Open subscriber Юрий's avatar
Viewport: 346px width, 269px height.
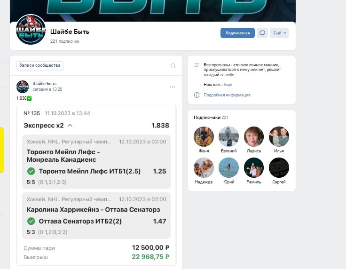[x=228, y=168]
